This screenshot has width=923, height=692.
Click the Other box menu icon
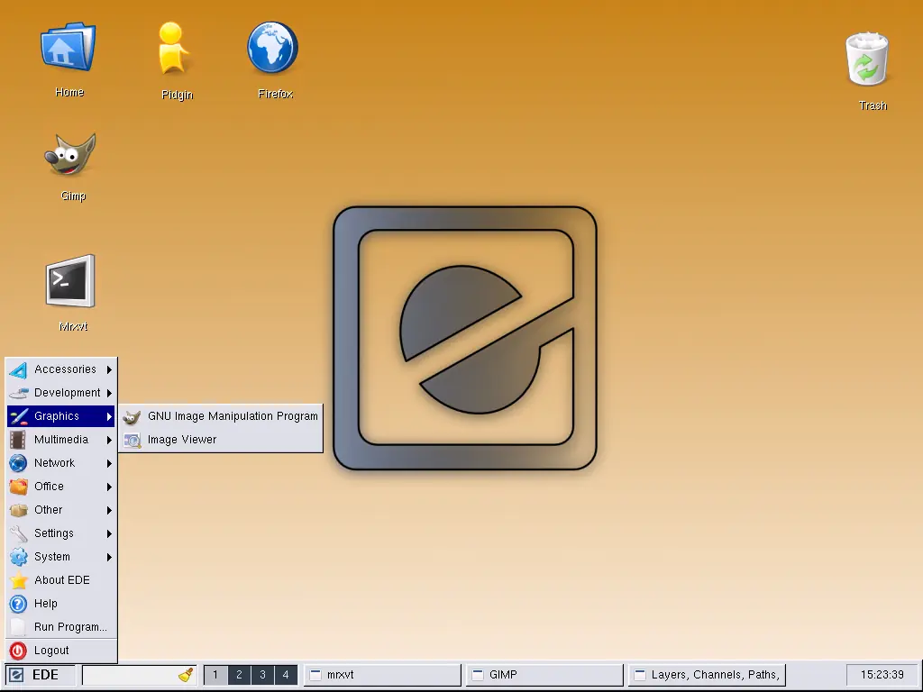[18, 510]
